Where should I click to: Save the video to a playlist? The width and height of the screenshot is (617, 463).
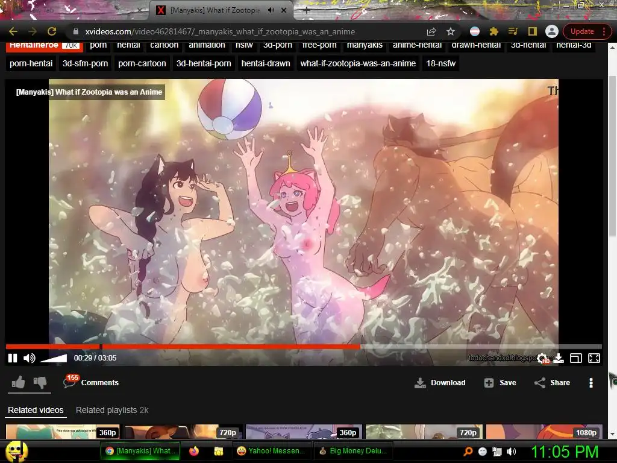[x=500, y=383]
